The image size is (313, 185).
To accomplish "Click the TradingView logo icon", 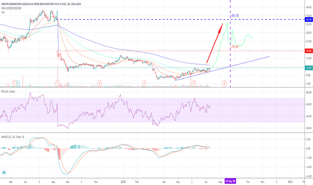I will 4,172.
